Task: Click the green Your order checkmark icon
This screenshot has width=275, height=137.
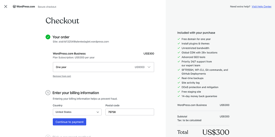Action: coord(48,37)
